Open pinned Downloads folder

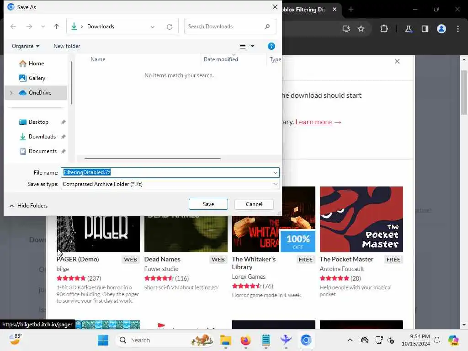pyautogui.click(x=42, y=137)
